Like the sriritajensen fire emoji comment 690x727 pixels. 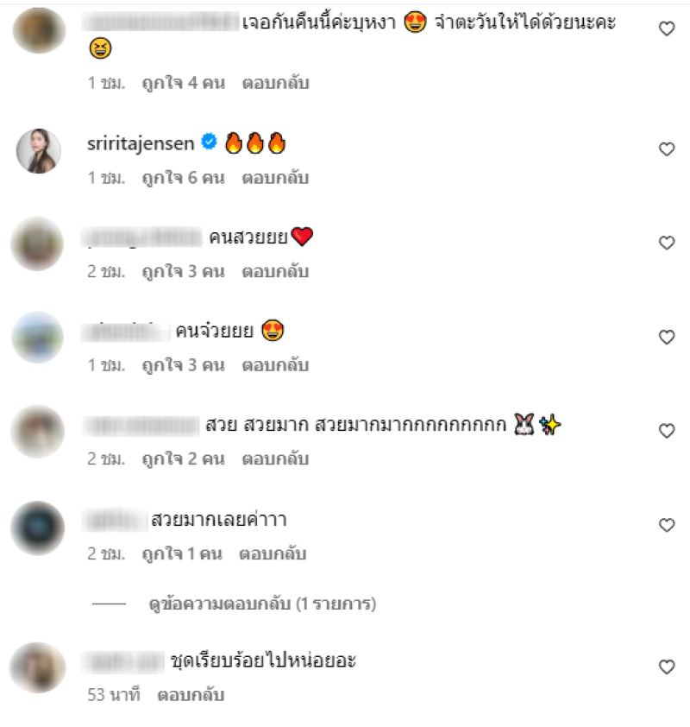(667, 149)
